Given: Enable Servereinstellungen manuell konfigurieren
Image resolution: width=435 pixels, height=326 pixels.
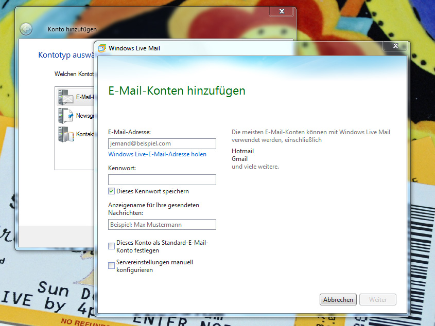Looking at the screenshot, I should coord(111,265).
